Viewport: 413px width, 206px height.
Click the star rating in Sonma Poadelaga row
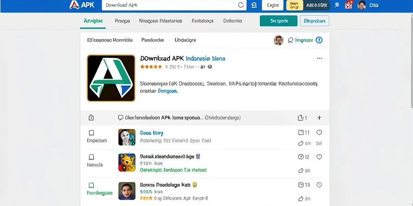(146, 198)
